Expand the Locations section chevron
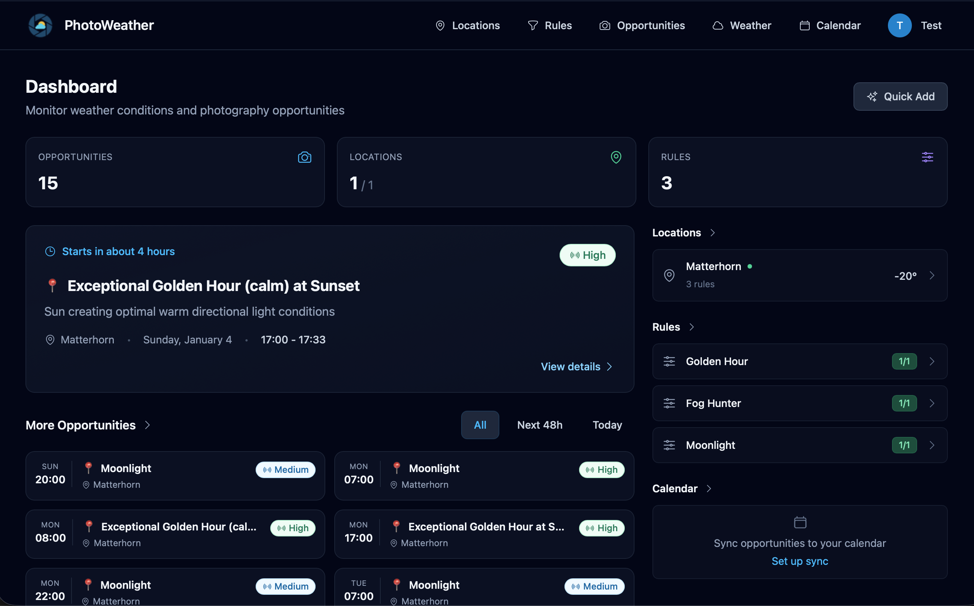Image resolution: width=974 pixels, height=606 pixels. click(x=712, y=233)
